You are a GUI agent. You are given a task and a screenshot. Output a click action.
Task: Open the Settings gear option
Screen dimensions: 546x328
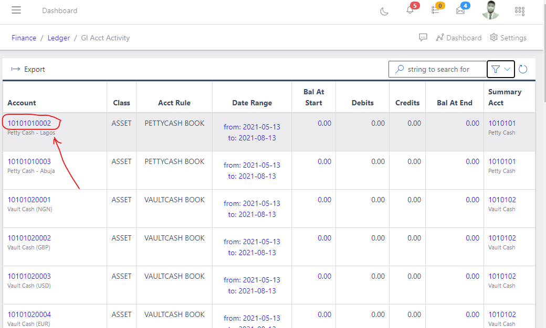point(508,38)
